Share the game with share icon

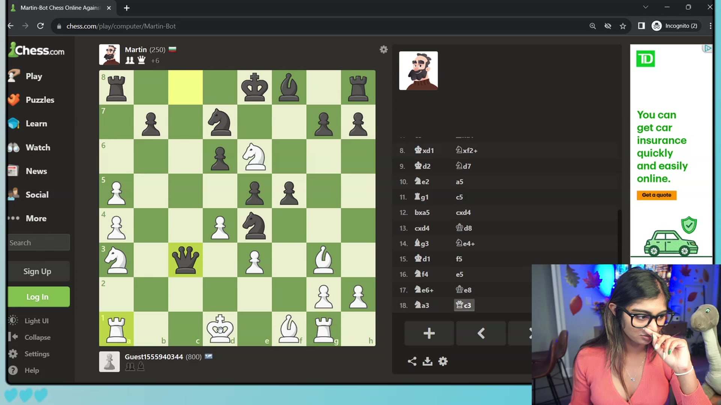412,361
